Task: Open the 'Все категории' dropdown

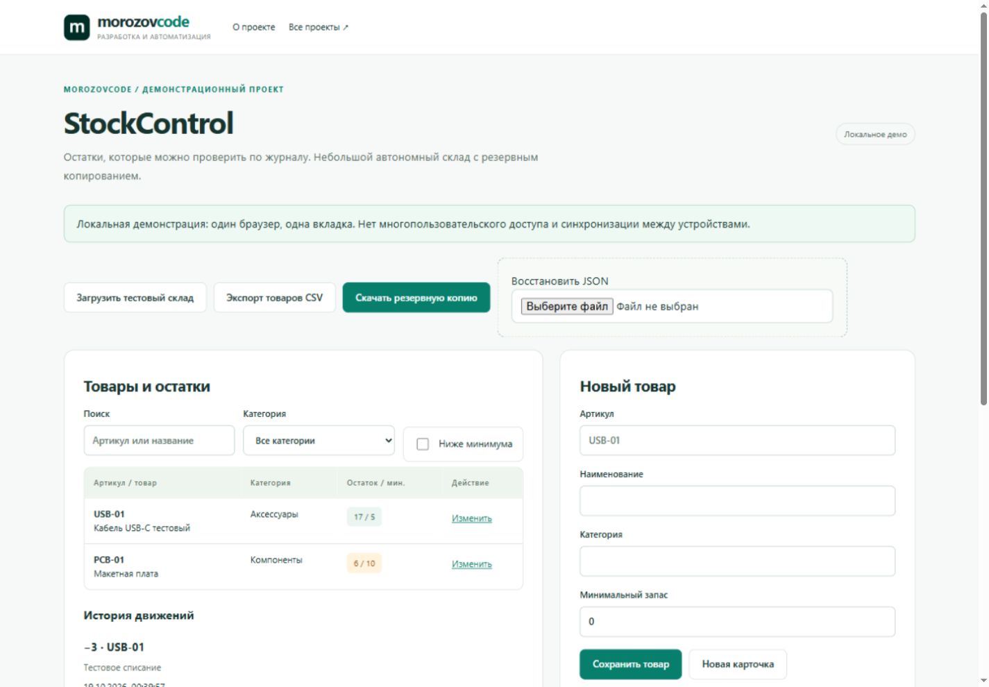Action: pyautogui.click(x=319, y=441)
